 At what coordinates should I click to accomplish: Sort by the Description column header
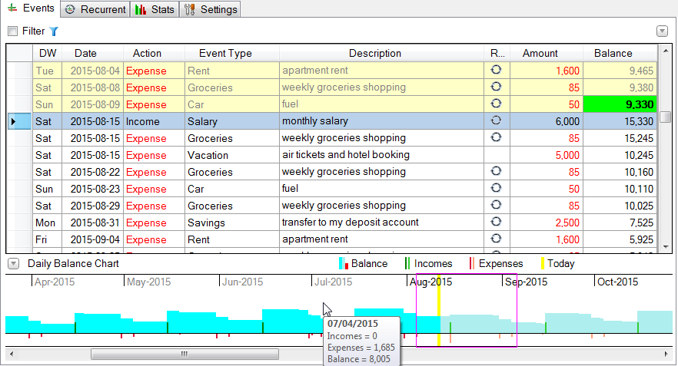[x=381, y=53]
